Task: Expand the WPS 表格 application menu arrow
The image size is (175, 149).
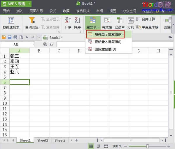Action: tap(30, 4)
